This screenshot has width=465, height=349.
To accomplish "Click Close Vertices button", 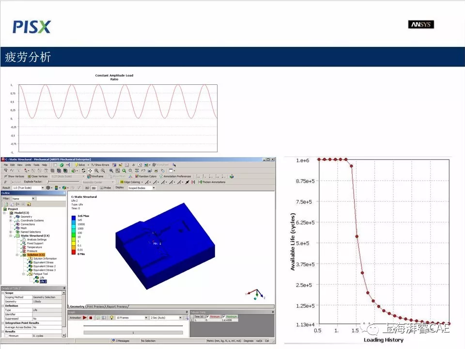I will tap(37, 176).
